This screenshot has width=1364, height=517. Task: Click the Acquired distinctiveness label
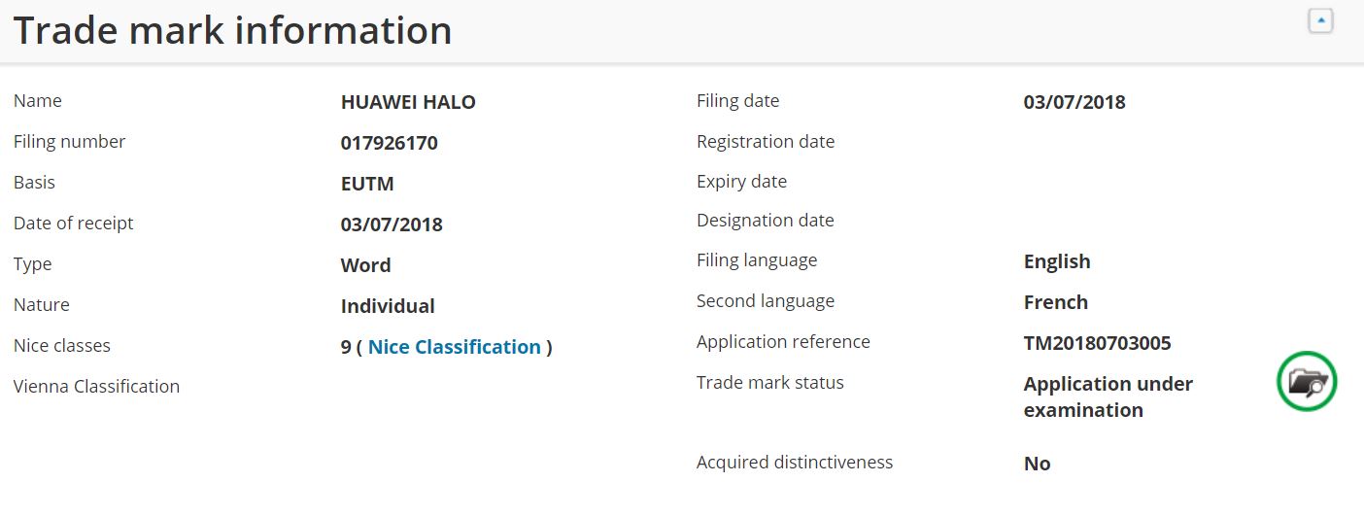click(794, 462)
